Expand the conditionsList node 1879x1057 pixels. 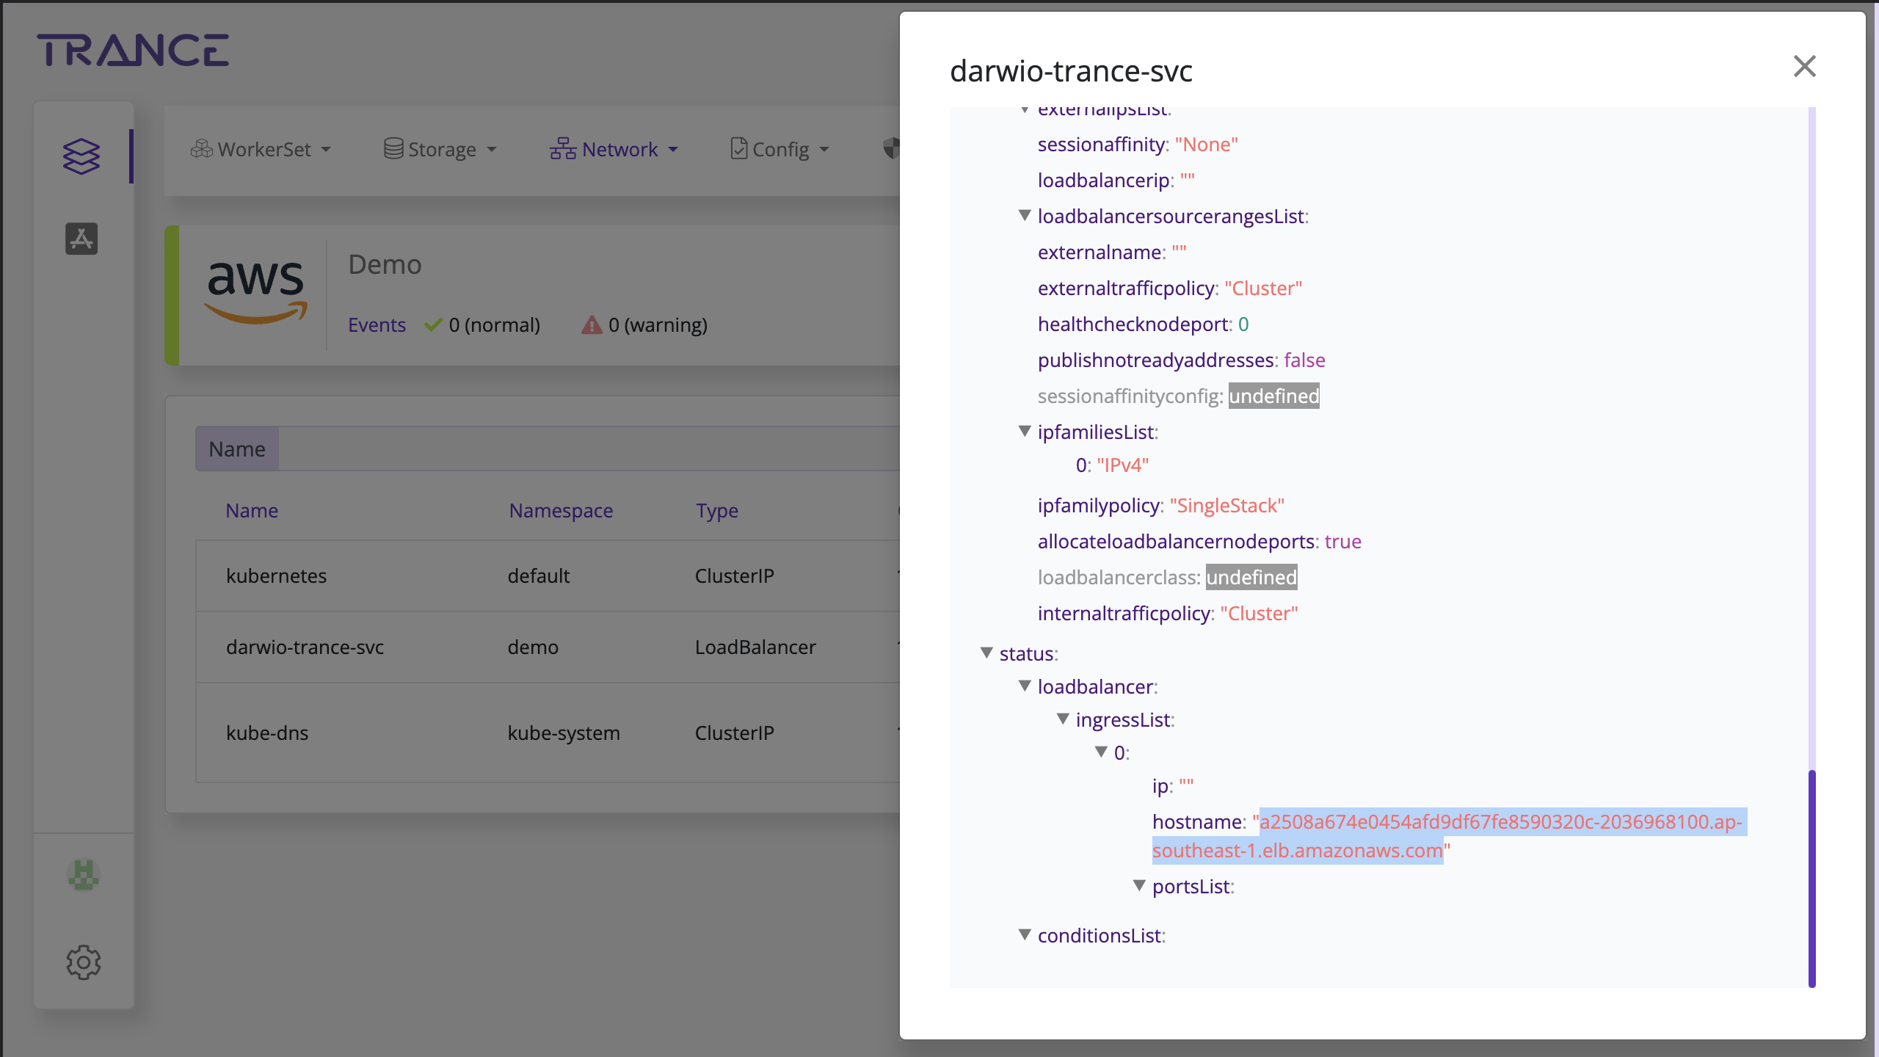(x=1025, y=934)
